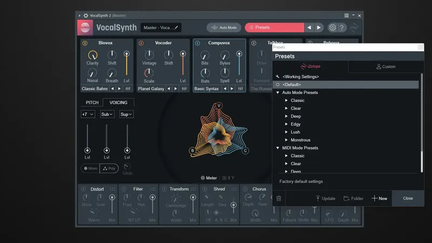Click the B node in visualizer

click(192, 151)
